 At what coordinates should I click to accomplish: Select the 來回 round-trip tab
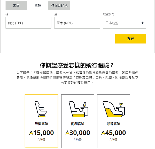tap(16, 5)
